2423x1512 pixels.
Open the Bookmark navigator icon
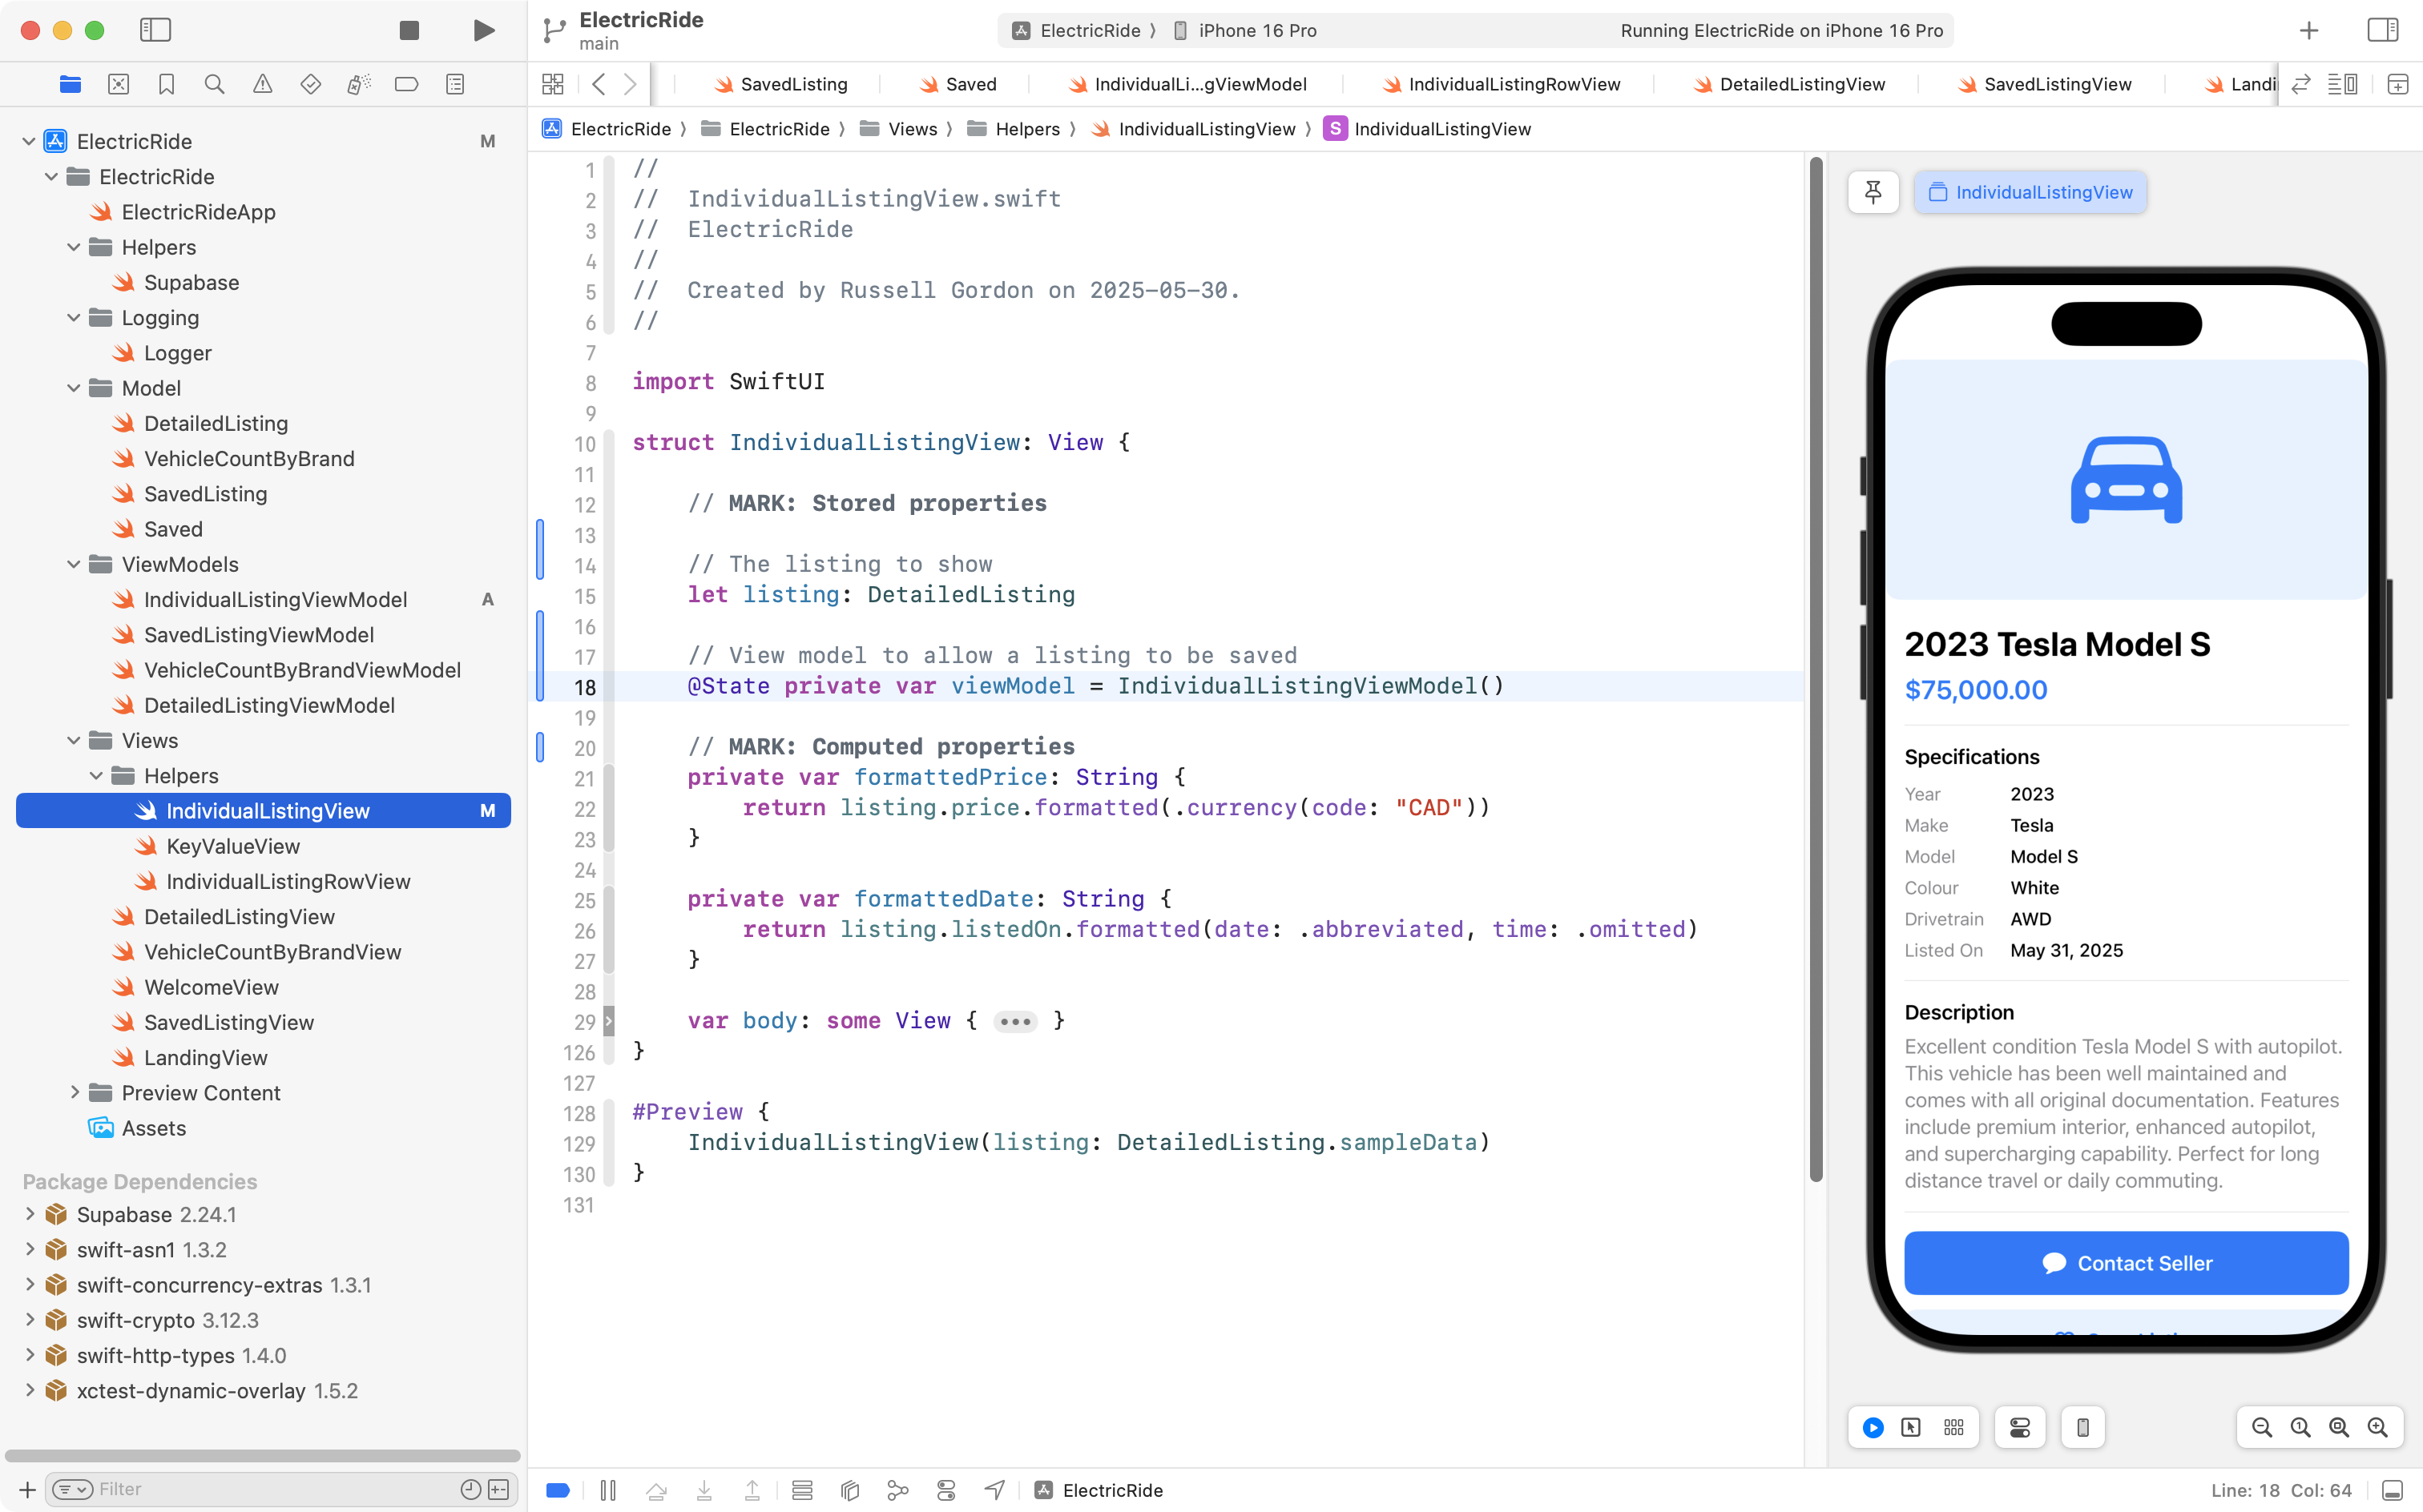click(x=166, y=84)
